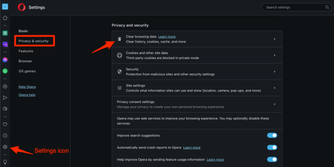This screenshot has height=167, width=334.
Task: Click the magnifier icon in search settings
Action: (327, 7)
